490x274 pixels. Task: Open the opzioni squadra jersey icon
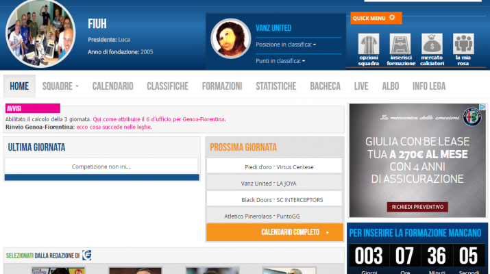[369, 43]
